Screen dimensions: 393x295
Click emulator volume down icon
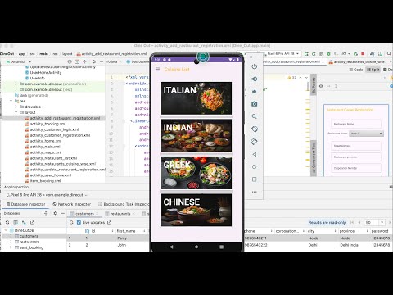pyautogui.click(x=255, y=92)
